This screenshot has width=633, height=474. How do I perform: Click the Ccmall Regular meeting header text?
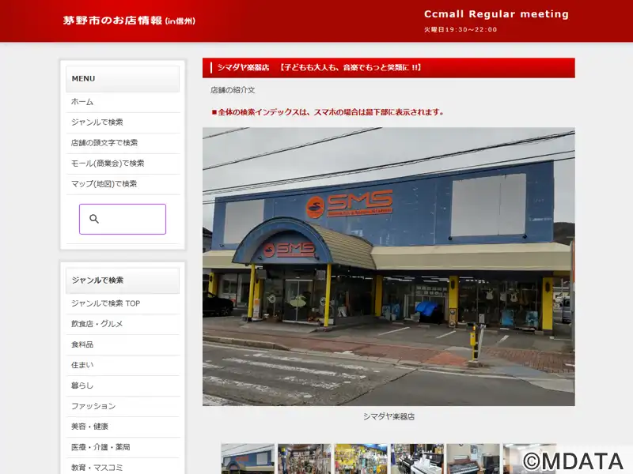pos(496,14)
